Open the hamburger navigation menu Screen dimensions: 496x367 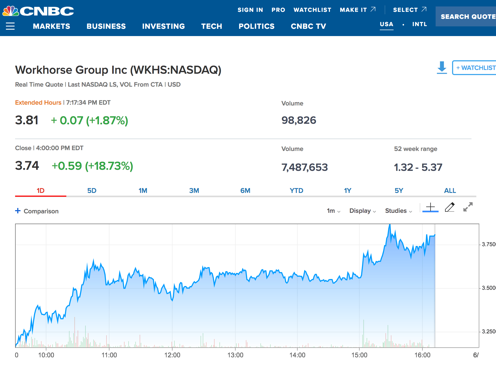10,26
